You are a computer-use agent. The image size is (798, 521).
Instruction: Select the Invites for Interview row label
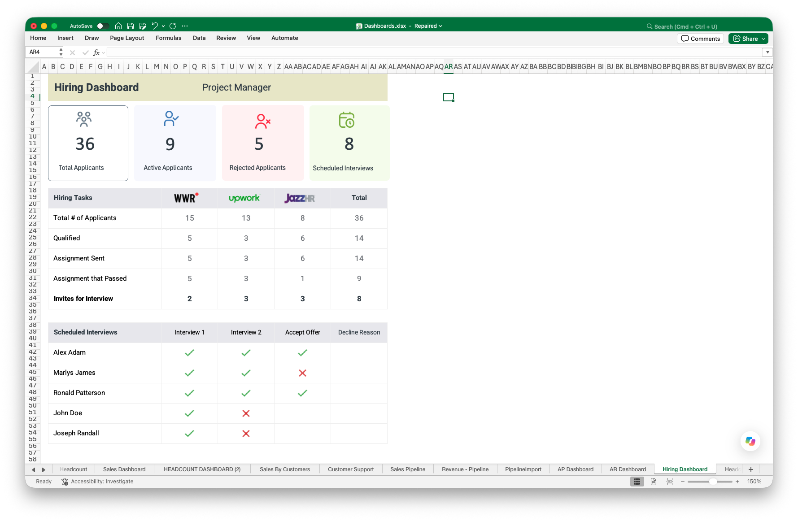[83, 299]
